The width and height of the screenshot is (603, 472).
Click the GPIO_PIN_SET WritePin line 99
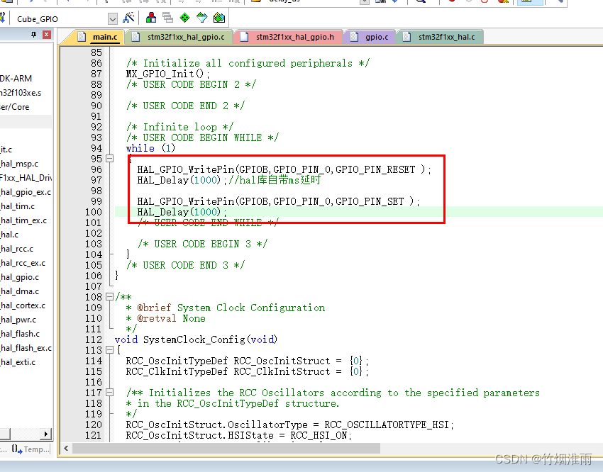tap(279, 201)
